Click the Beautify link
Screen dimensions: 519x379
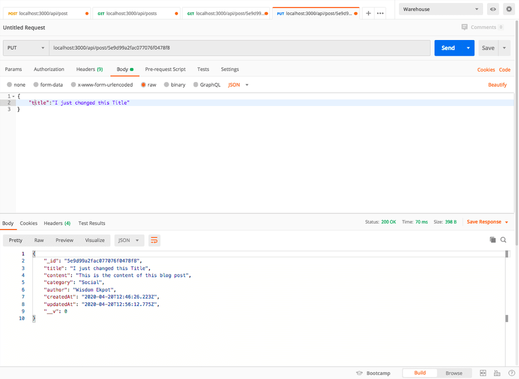[497, 85]
